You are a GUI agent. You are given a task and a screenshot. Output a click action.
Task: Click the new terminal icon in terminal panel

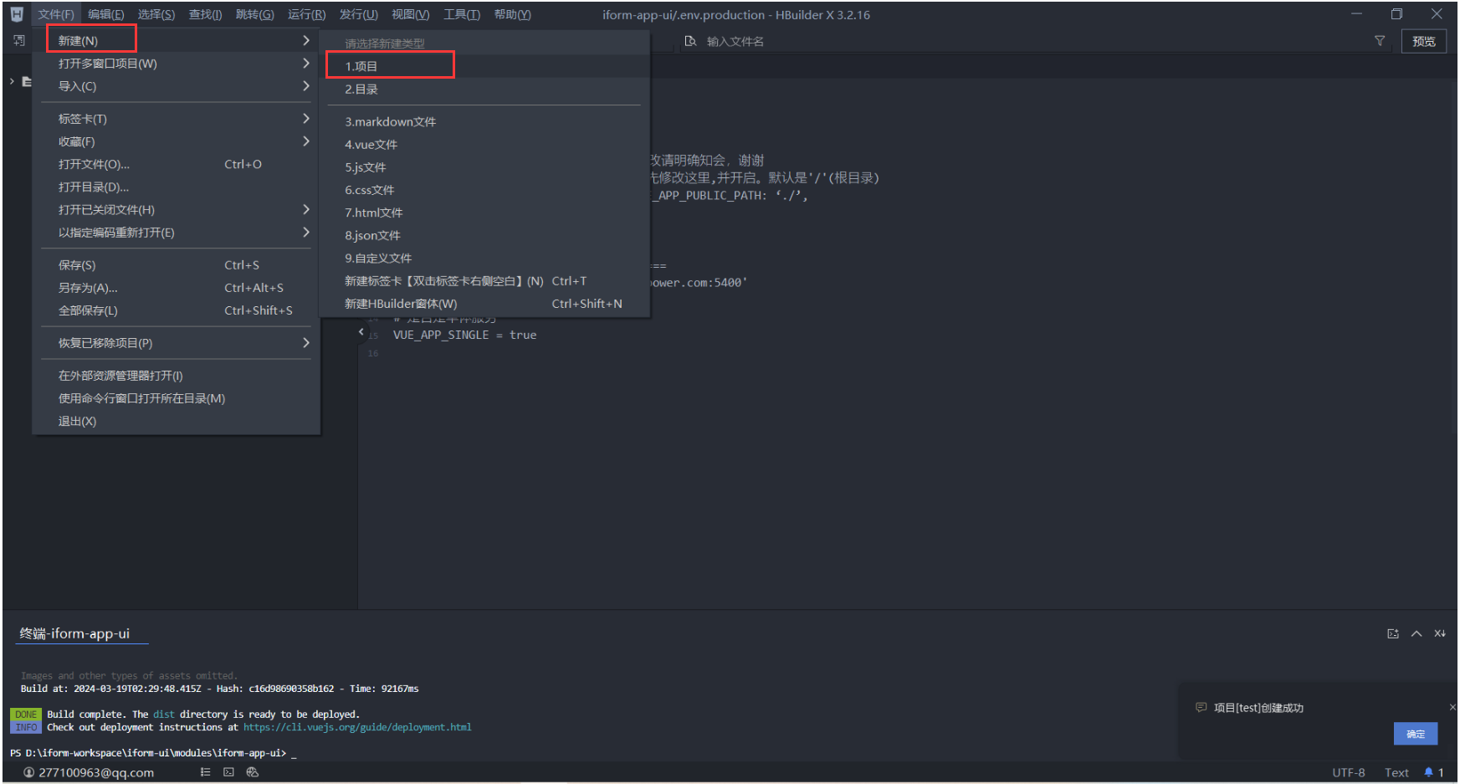point(1393,634)
